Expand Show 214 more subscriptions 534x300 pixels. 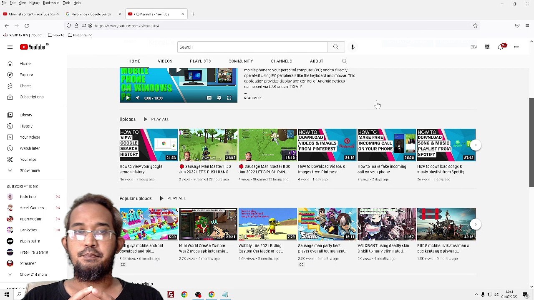pyautogui.click(x=33, y=275)
